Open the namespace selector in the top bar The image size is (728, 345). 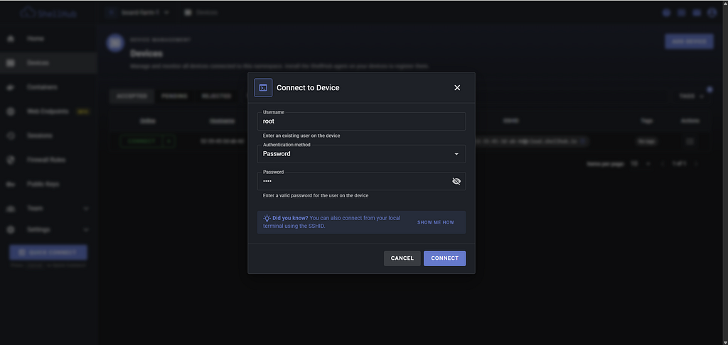[138, 13]
